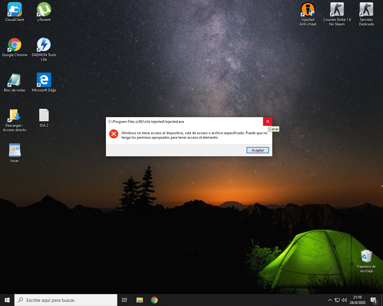Open File Explorer from the taskbar

point(139,300)
